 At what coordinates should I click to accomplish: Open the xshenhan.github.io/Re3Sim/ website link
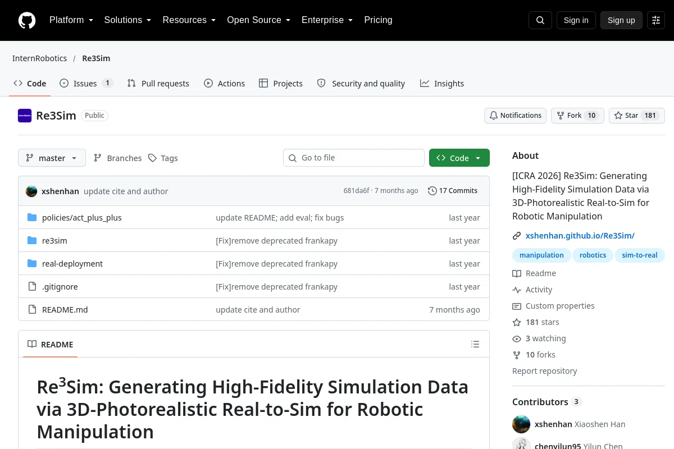pos(580,236)
